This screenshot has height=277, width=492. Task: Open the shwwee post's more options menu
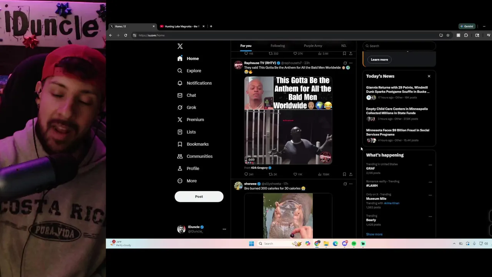click(351, 184)
